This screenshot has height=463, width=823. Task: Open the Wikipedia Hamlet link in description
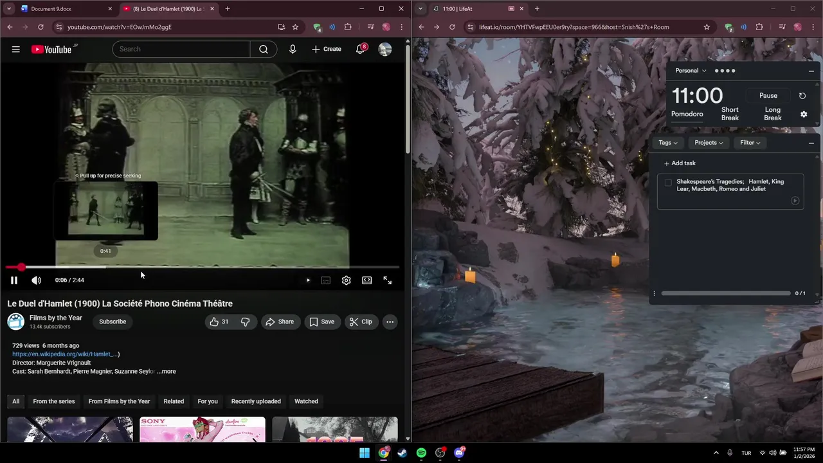[64, 354]
